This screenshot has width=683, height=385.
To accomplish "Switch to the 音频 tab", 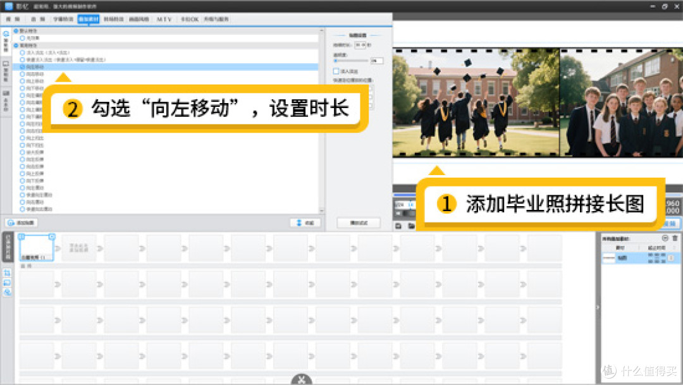I will tap(38, 19).
